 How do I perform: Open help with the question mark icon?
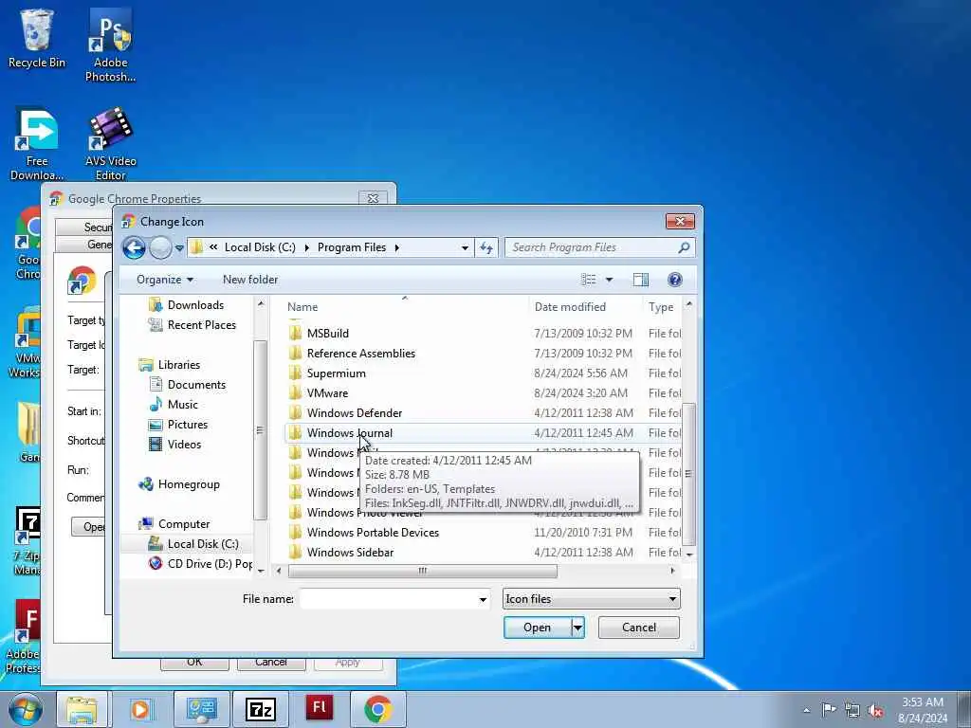675,280
